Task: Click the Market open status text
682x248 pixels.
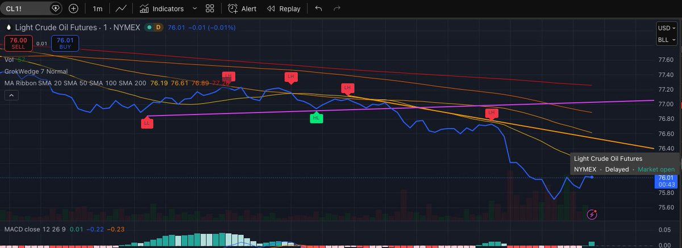Action: coord(656,170)
